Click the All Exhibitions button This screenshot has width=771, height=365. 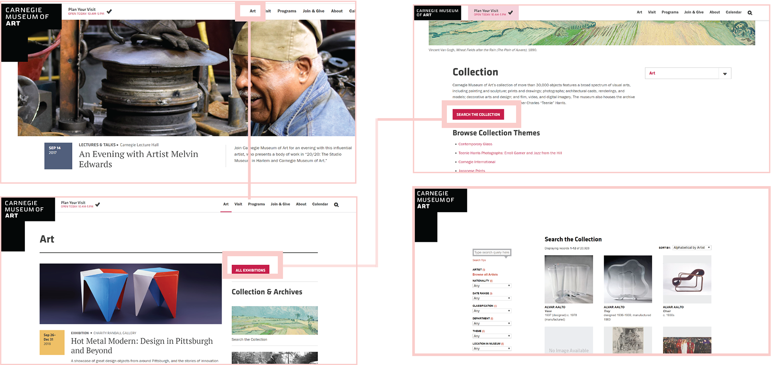point(250,270)
